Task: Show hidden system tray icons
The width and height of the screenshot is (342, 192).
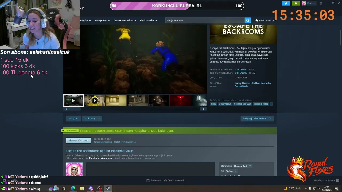Action: (306, 189)
